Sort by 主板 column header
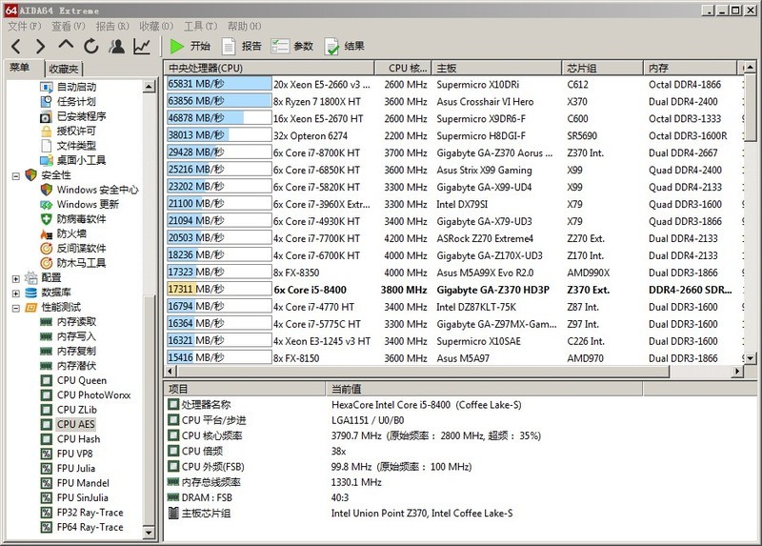The image size is (762, 546). (x=496, y=68)
